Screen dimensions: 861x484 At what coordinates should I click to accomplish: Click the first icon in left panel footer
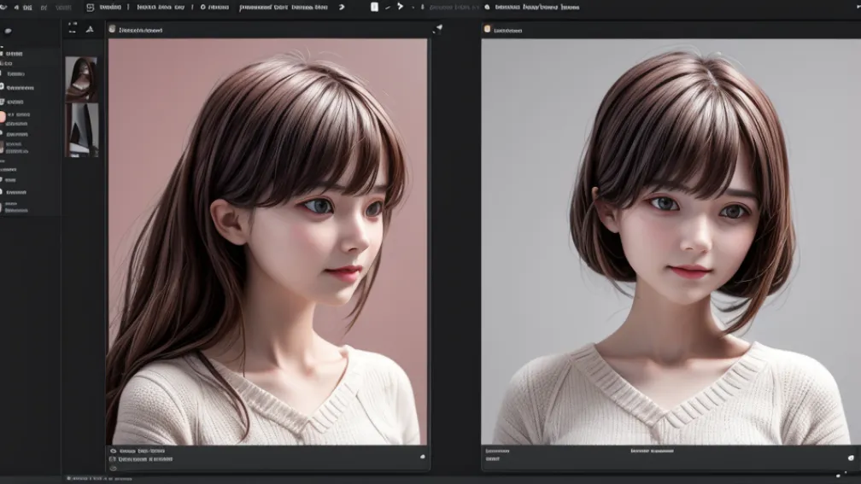click(113, 451)
